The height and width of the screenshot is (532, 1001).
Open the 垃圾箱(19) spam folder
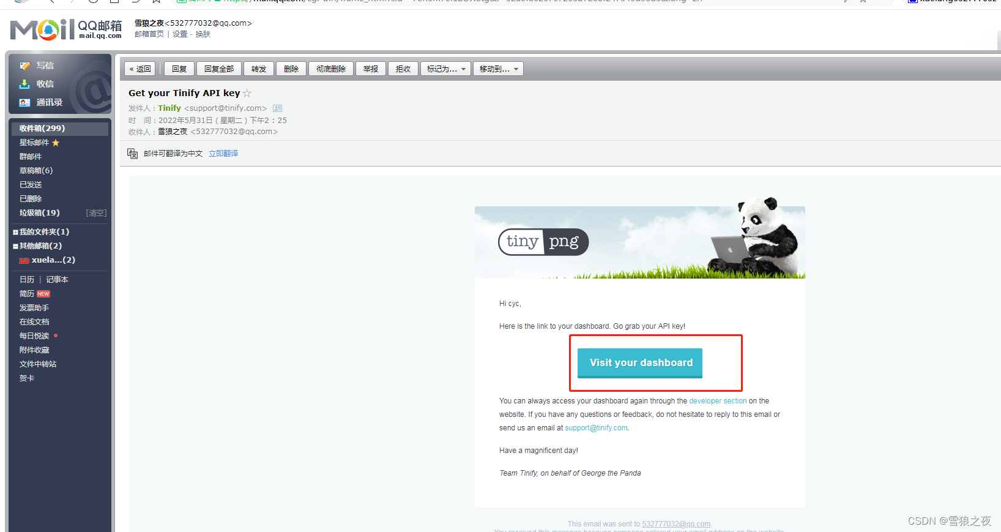(x=40, y=213)
